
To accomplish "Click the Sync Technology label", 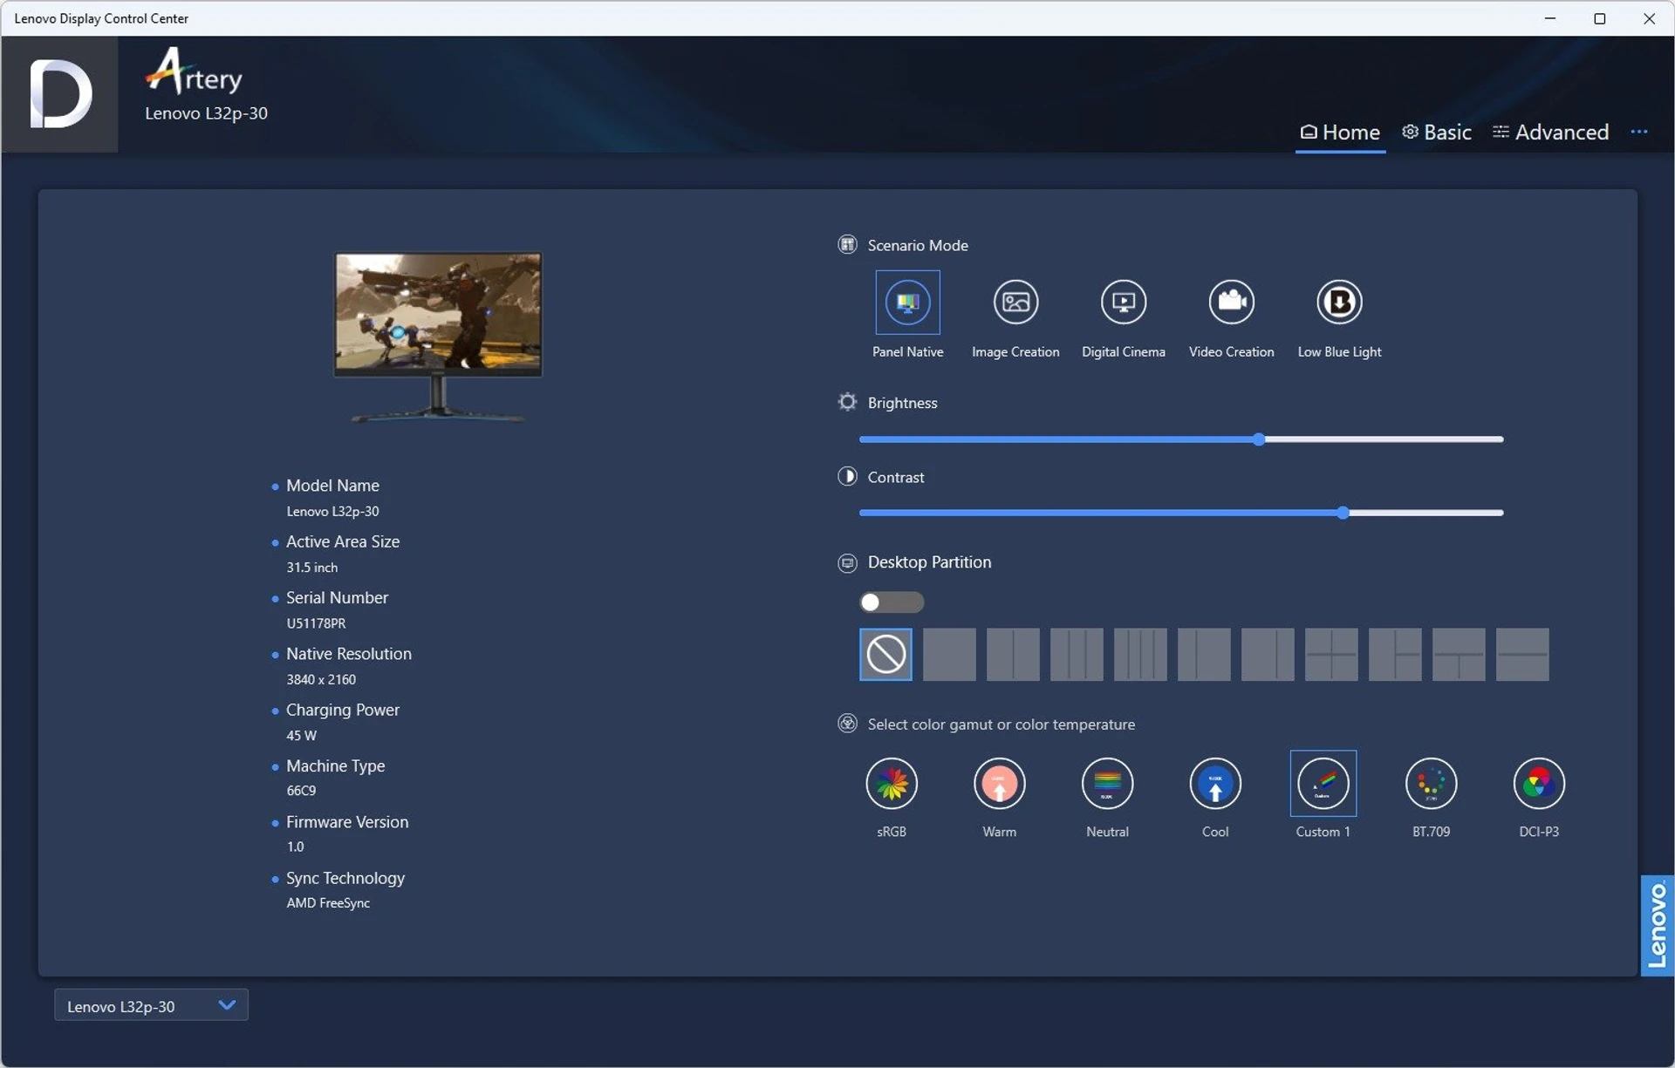I will (345, 878).
